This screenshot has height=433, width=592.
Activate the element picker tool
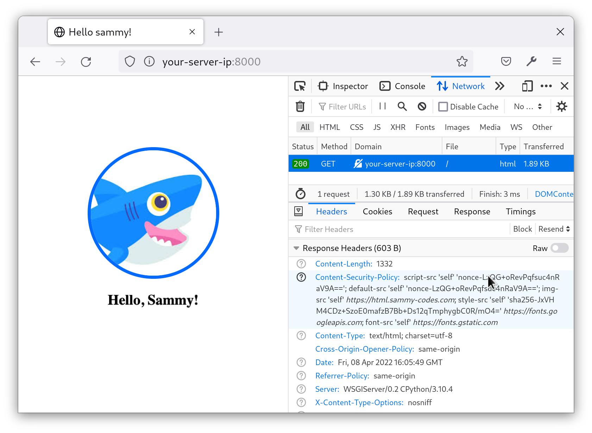pos(300,86)
